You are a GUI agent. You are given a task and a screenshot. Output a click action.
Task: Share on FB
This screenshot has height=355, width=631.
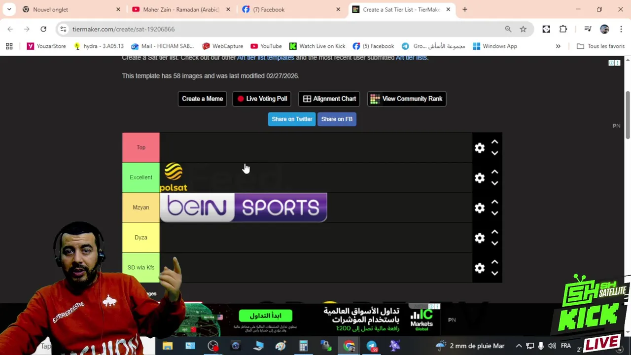coord(337,119)
